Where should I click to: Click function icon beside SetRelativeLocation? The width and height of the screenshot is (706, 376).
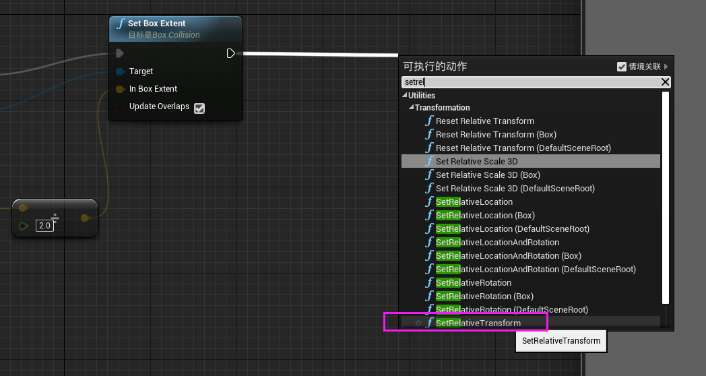(x=430, y=201)
